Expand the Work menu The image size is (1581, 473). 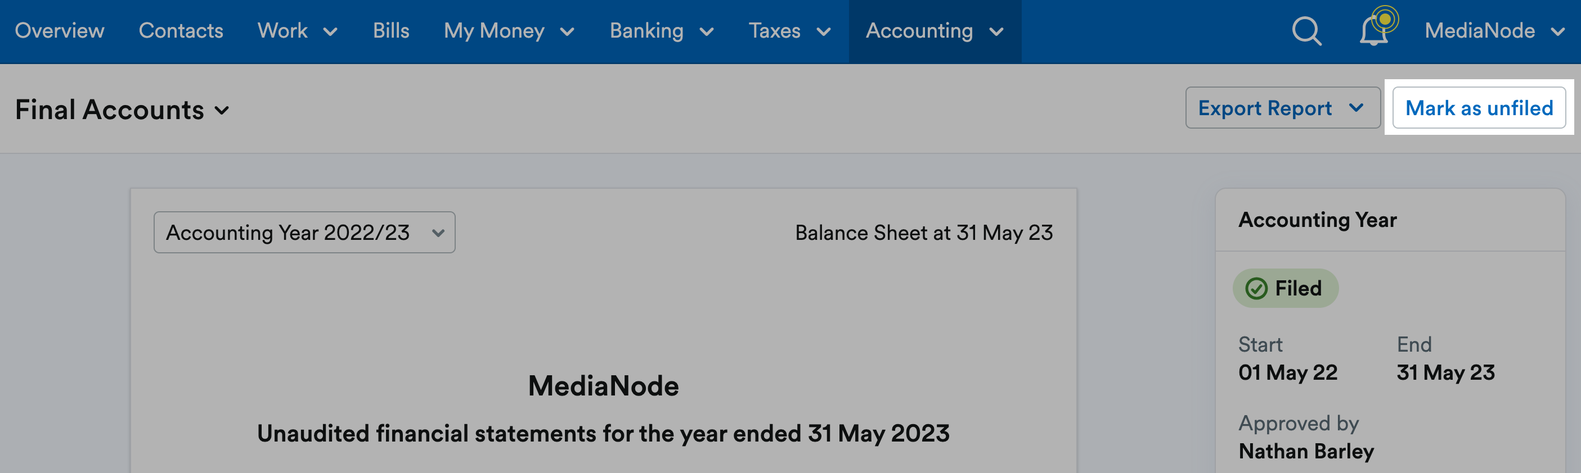click(x=298, y=31)
